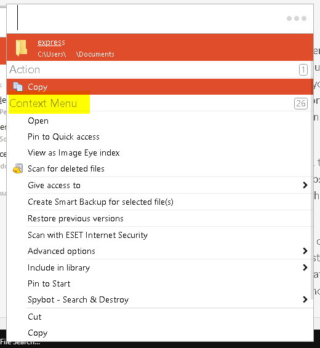Select Scan with ESET Internet Security
320x348 pixels.
pos(88,235)
